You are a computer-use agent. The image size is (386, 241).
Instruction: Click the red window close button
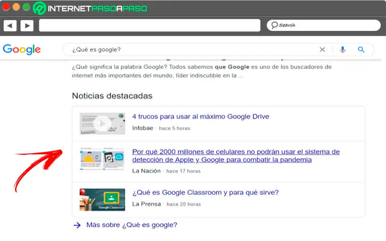[6, 7]
